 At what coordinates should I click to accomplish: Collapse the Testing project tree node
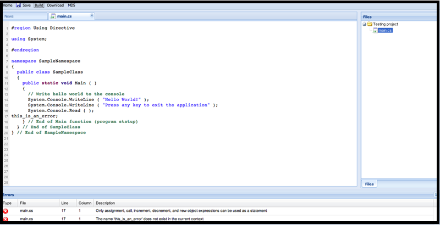point(364,24)
